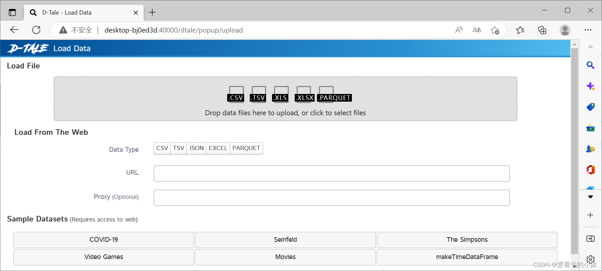The image size is (602, 271).
Task: Open the collections icon
Action: pyautogui.click(x=542, y=30)
